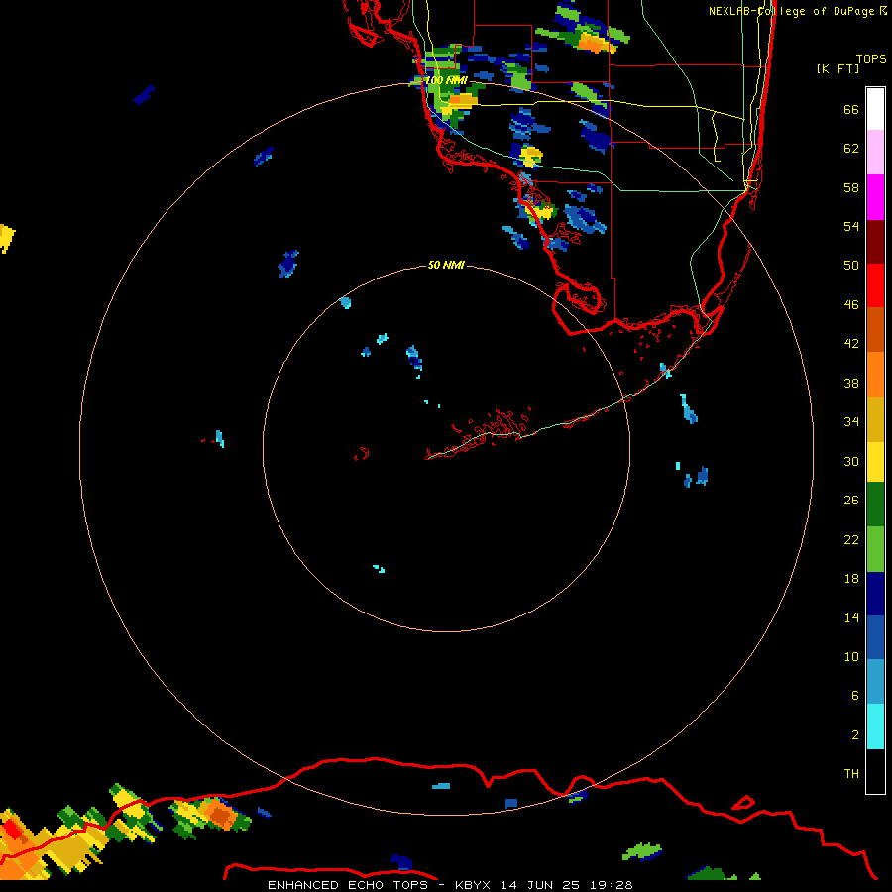Click the '[K FT]' legend unit label
892x892 pixels.
pos(837,68)
